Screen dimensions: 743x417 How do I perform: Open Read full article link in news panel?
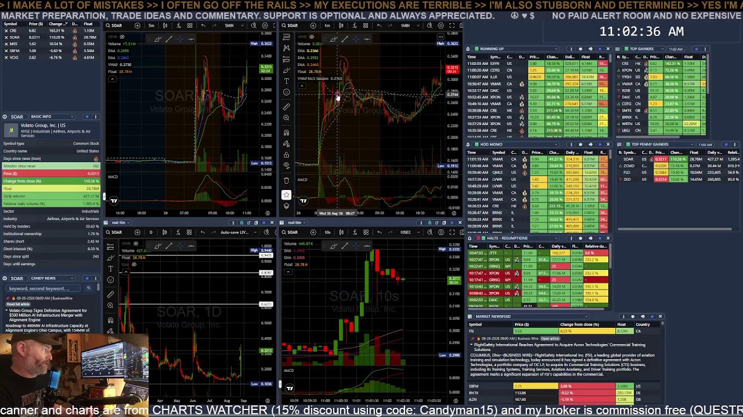coord(18,304)
